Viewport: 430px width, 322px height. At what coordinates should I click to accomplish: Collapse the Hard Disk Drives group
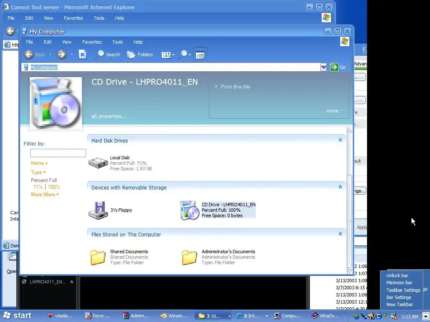340,140
